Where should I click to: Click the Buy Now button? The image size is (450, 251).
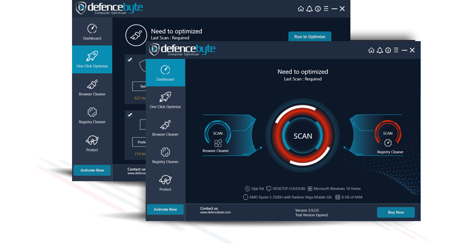(396, 212)
